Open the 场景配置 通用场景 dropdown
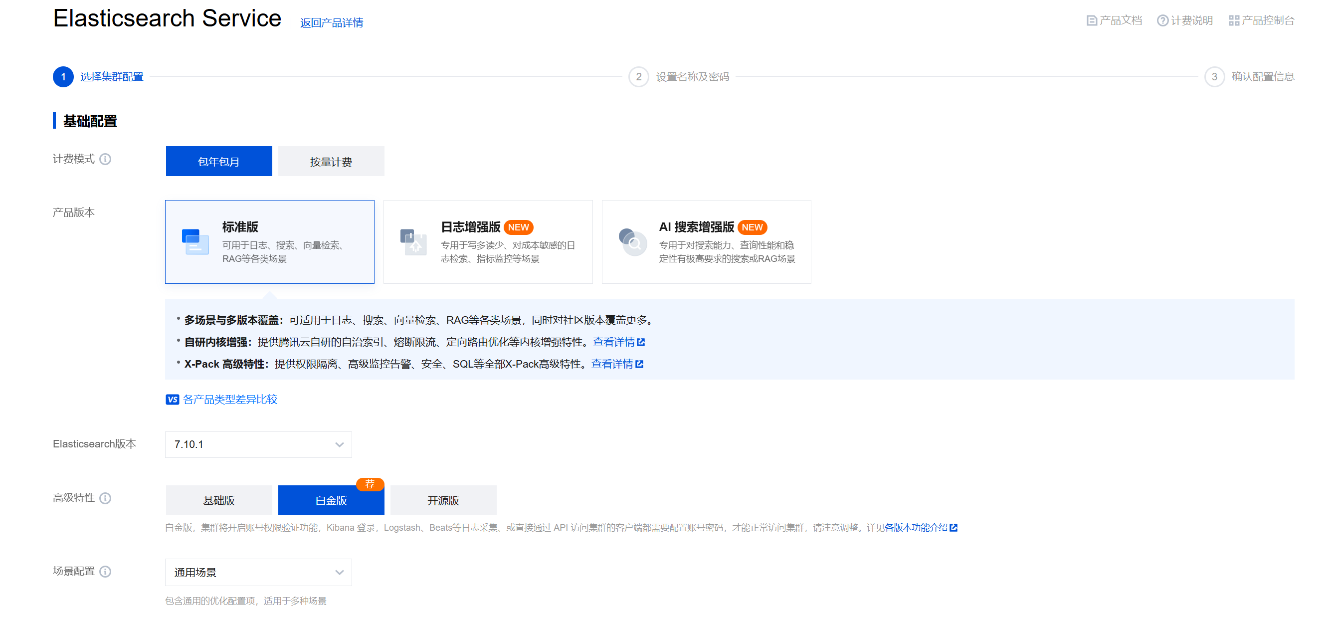Screen dimensions: 1335x621 (259, 572)
